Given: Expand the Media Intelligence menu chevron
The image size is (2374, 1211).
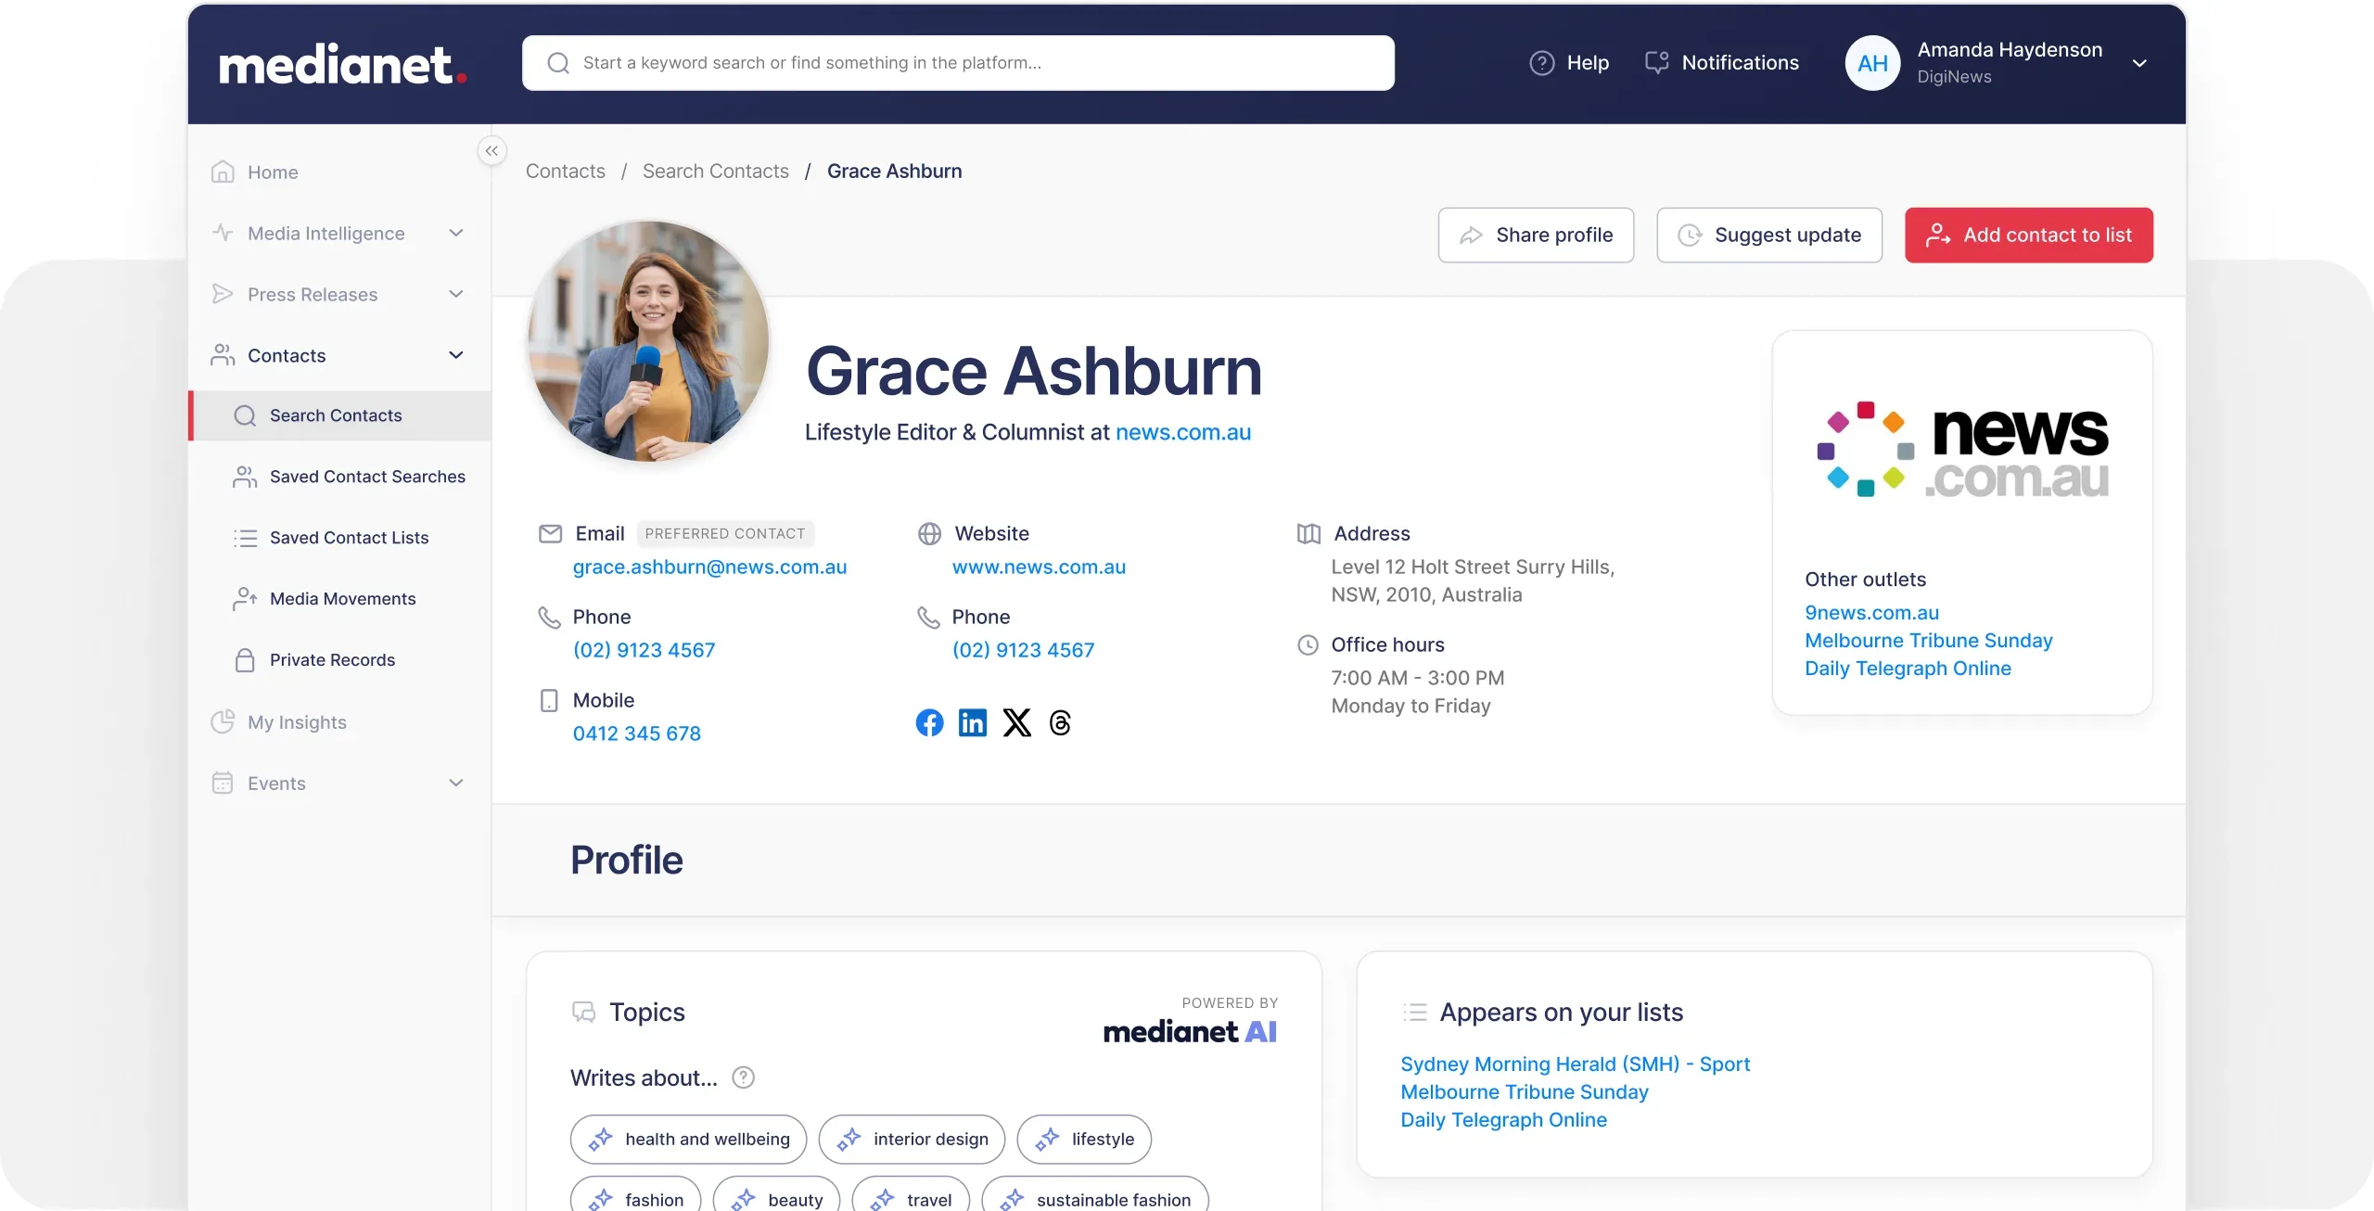Looking at the screenshot, I should [x=455, y=233].
